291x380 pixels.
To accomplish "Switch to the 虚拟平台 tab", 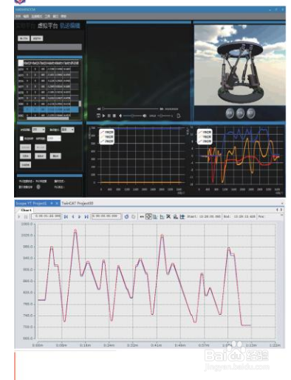I will coord(47,26).
